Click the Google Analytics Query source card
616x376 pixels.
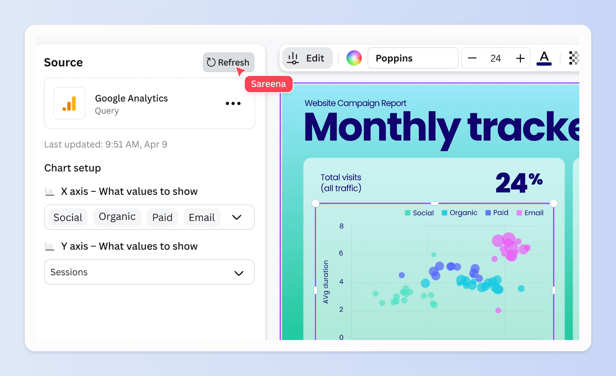click(149, 103)
